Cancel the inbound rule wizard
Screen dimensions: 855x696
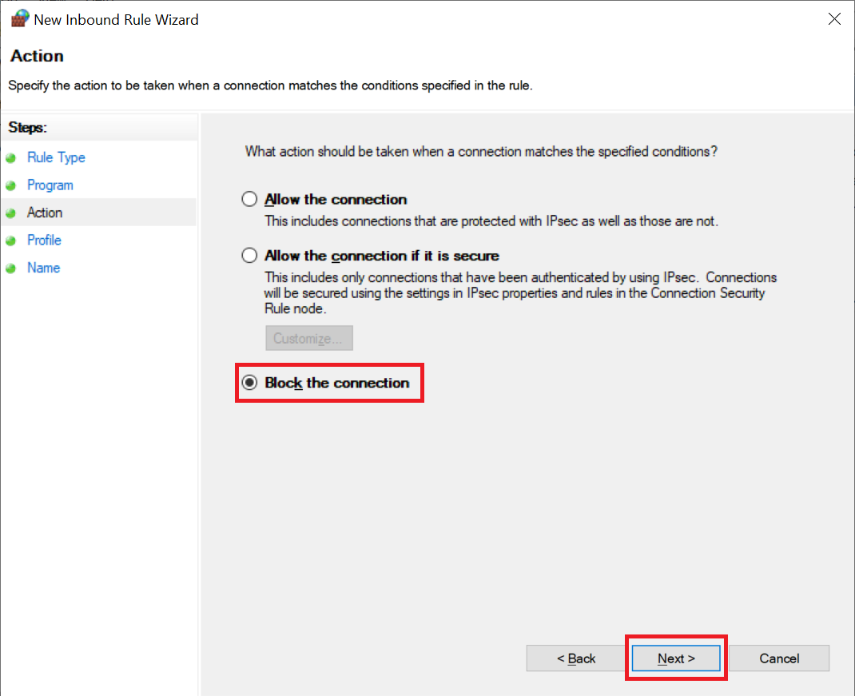(x=779, y=658)
